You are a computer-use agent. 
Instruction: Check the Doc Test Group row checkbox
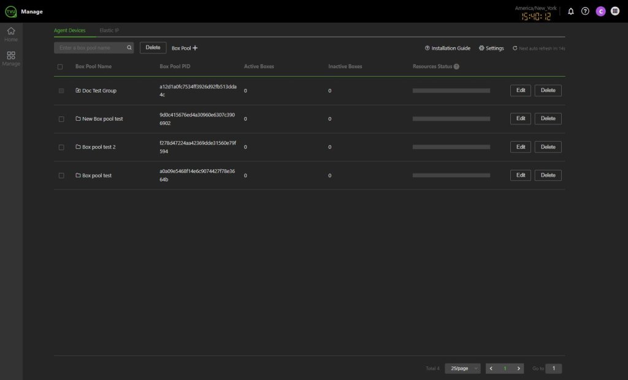click(x=61, y=91)
